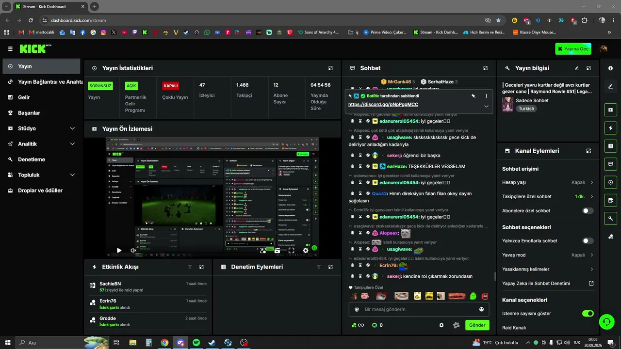Pop out the Sohbet chat panel

tap(485, 68)
